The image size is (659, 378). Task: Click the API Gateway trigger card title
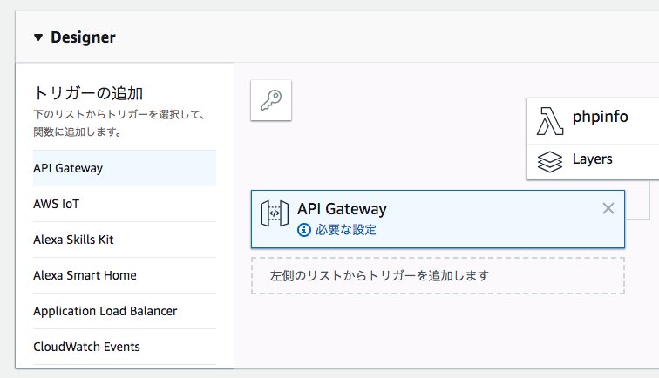(342, 209)
